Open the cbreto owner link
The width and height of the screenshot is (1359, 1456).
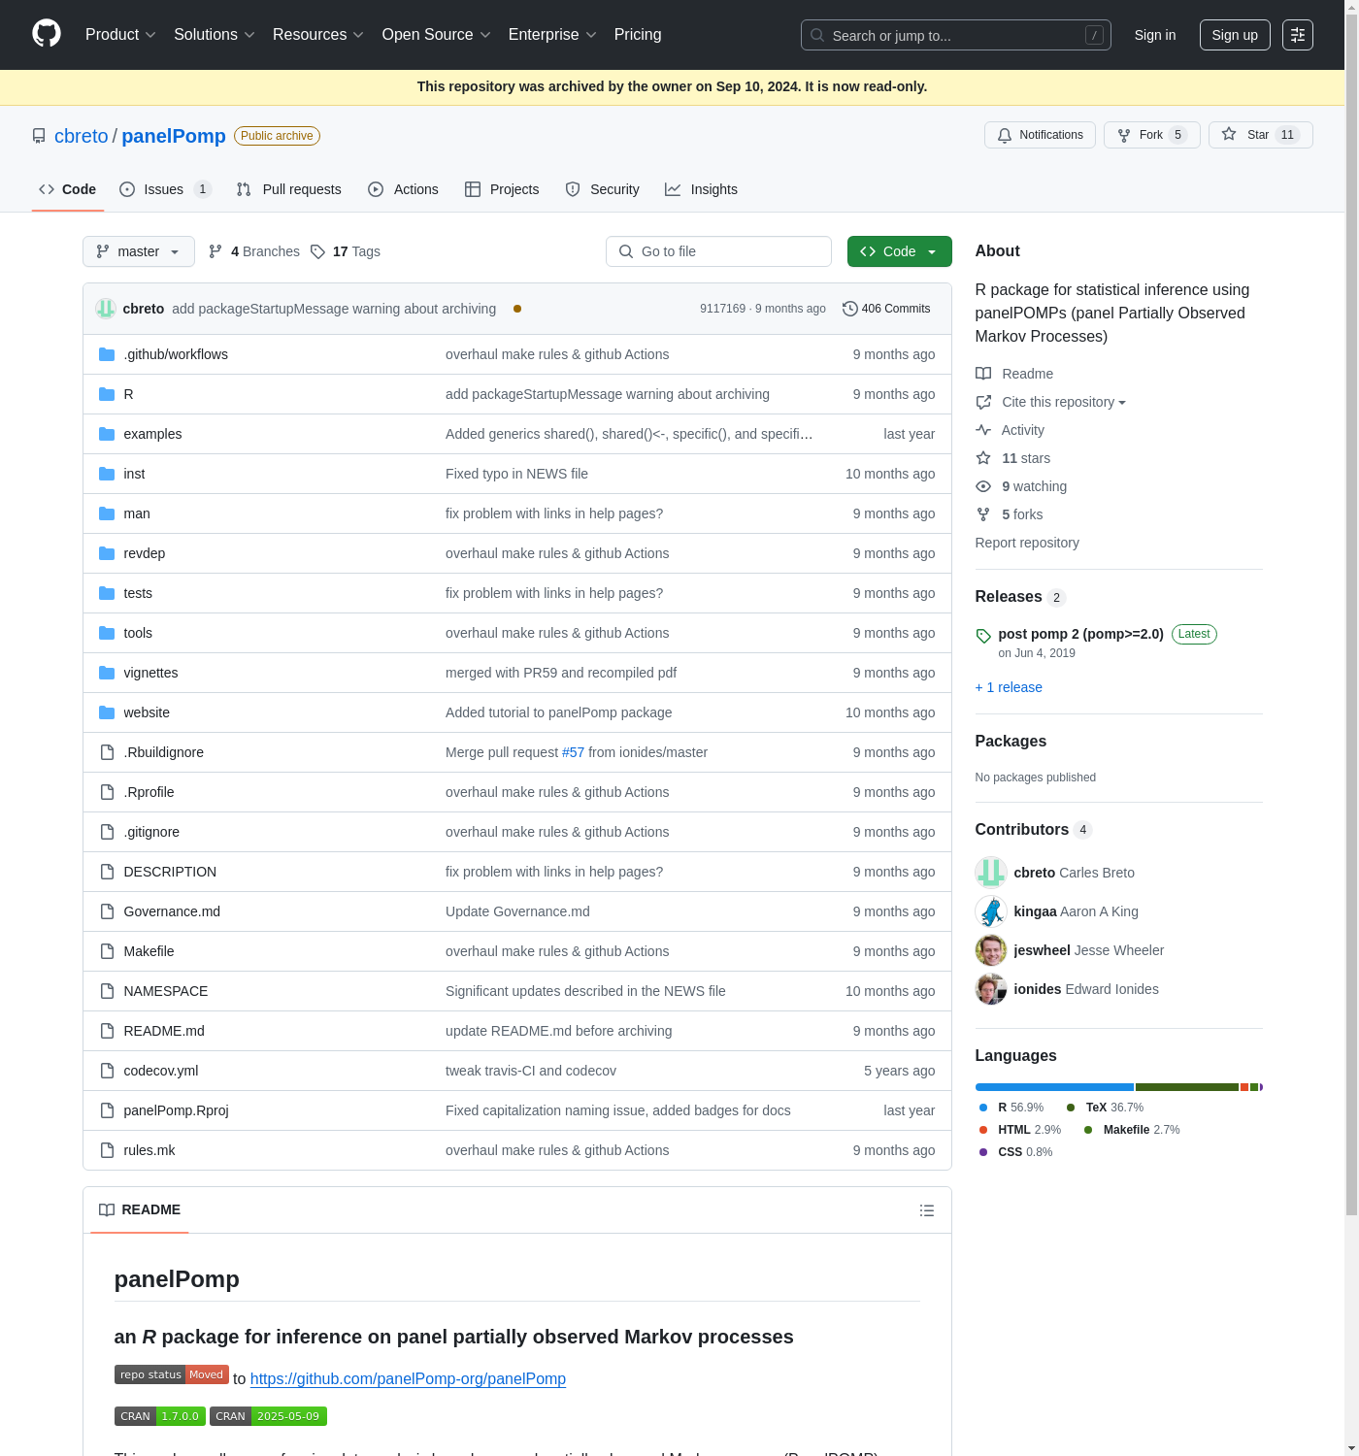click(x=82, y=136)
